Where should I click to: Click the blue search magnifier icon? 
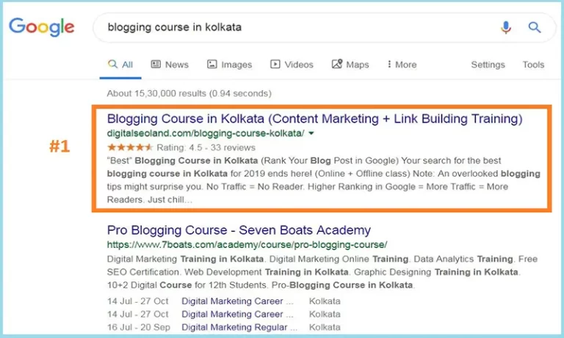pyautogui.click(x=535, y=28)
